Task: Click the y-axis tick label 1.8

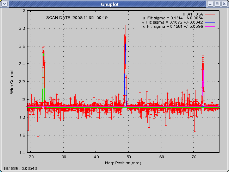Action: pyautogui.click(x=22, y=117)
